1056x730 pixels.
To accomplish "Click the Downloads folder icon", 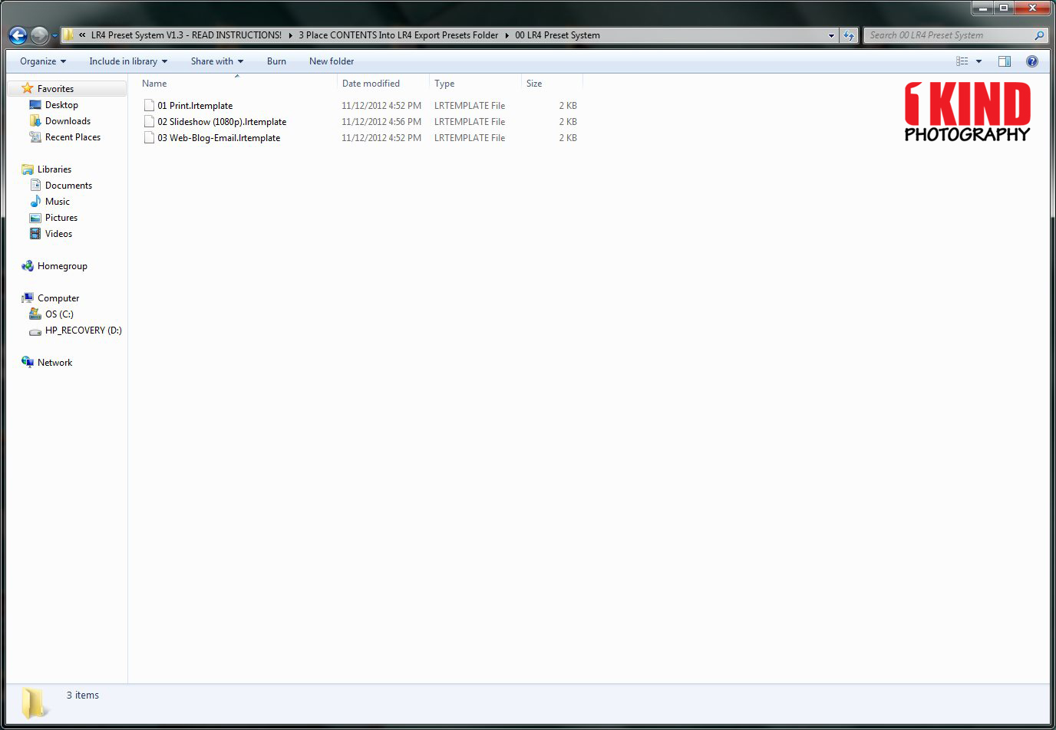I will [35, 121].
